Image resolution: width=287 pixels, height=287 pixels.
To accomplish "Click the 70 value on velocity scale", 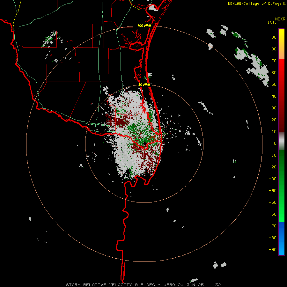I will (x=274, y=61).
